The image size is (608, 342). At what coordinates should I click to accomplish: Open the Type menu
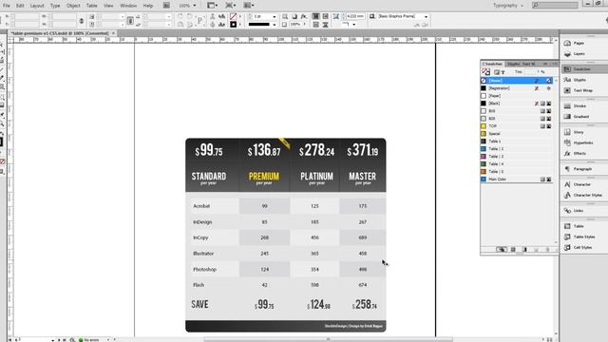click(55, 6)
